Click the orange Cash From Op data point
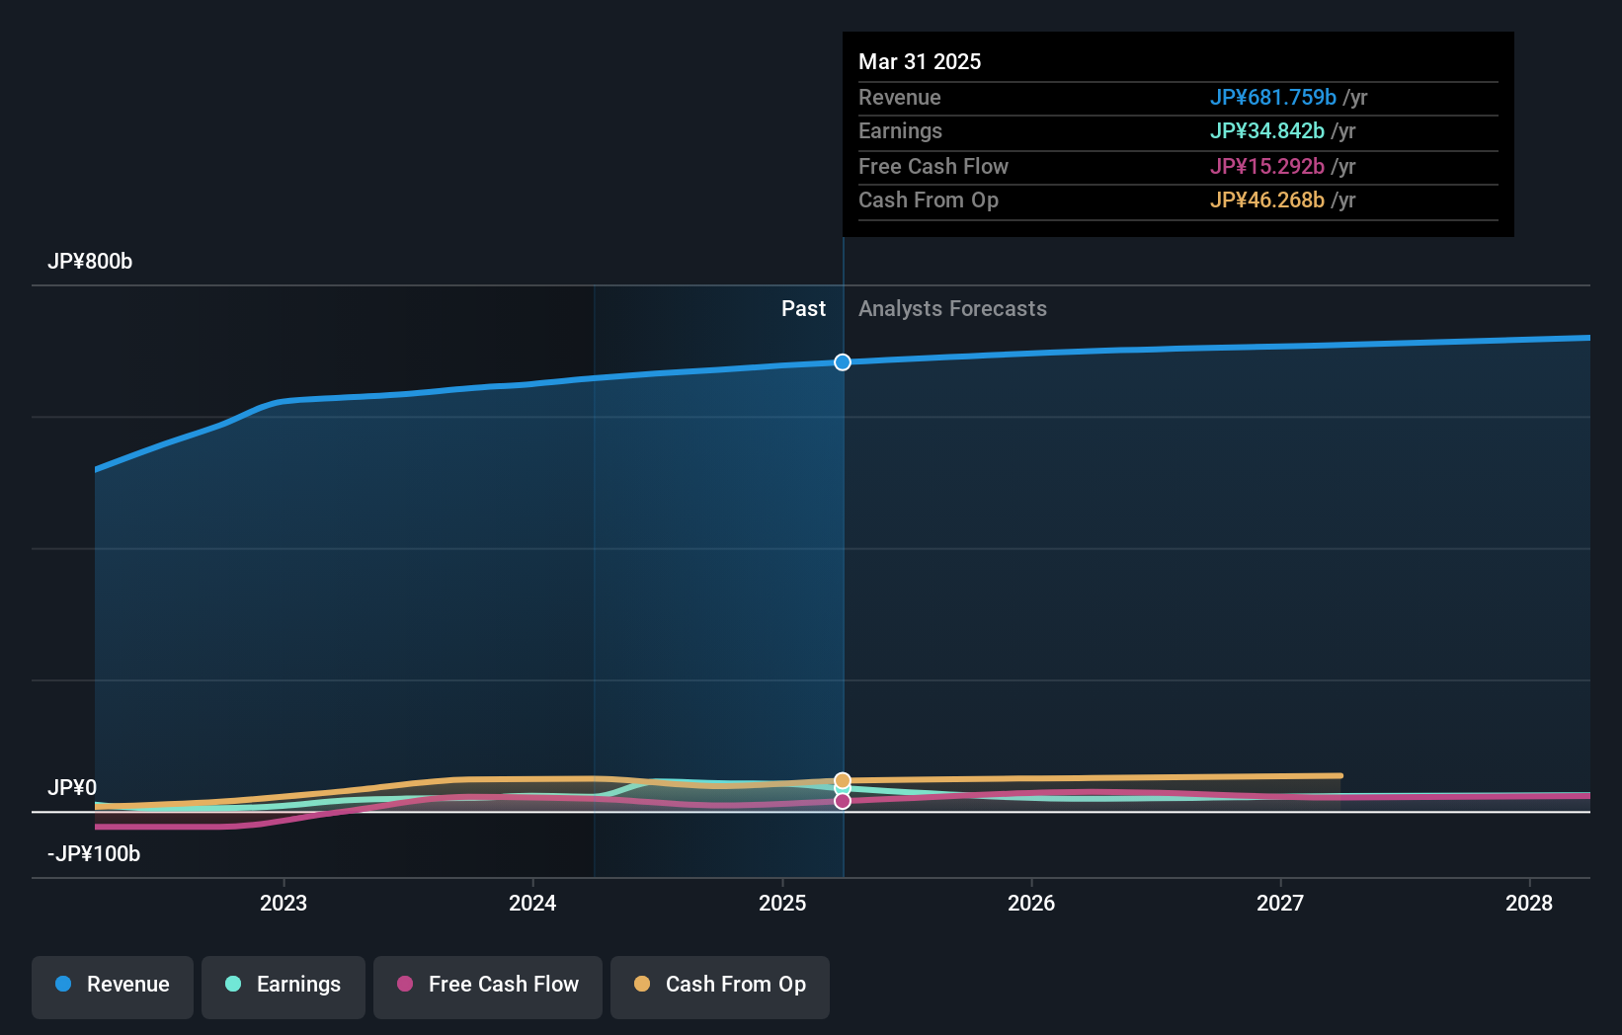Viewport: 1622px width, 1035px height. (843, 781)
